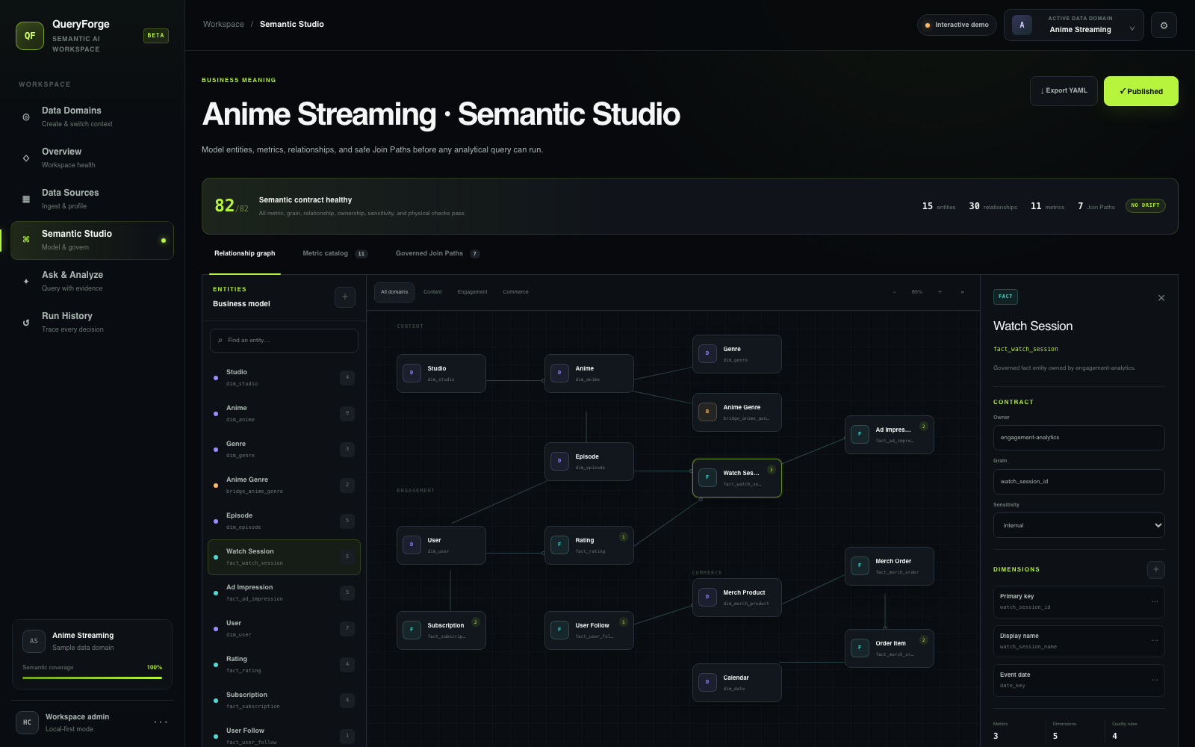The image size is (1195, 747).
Task: Open the Workspace admin more-options menu
Action: 161,722
